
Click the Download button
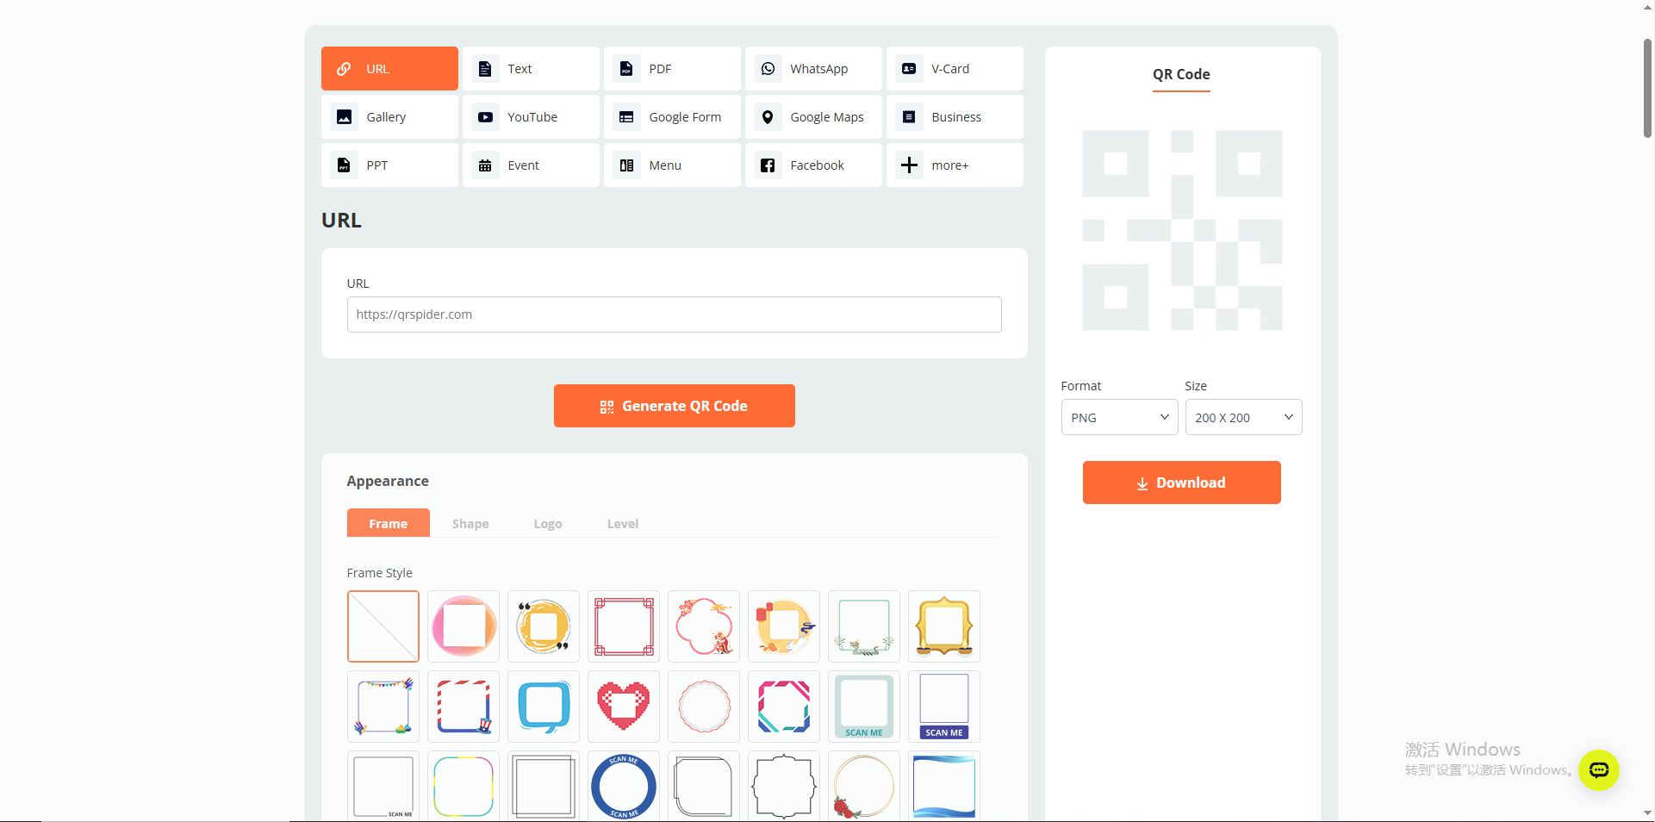(x=1182, y=483)
